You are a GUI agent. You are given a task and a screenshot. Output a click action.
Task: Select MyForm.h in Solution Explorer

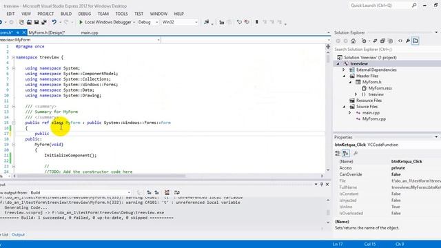pos(371,82)
